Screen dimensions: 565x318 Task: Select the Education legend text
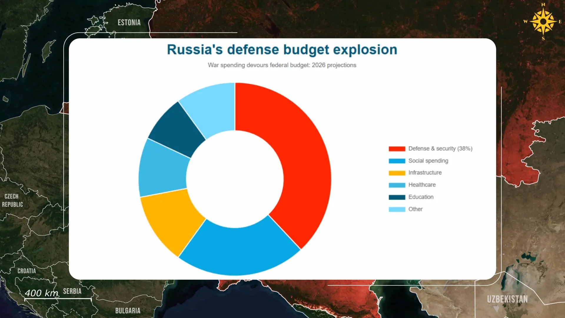421,197
